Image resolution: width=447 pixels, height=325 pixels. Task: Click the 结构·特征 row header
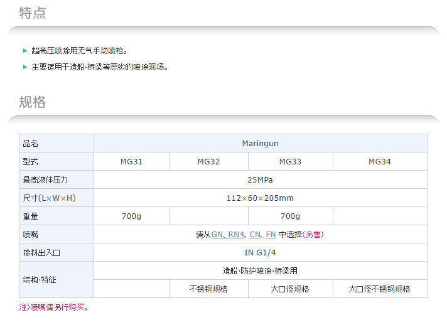pos(57,280)
